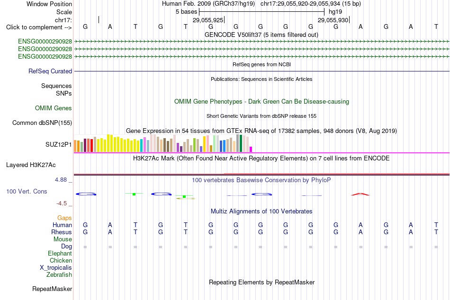Image resolution: width=450 pixels, height=300 pixels.
Task: Click the bottom ENSG00000290928 transcript label
Action: point(45,56)
